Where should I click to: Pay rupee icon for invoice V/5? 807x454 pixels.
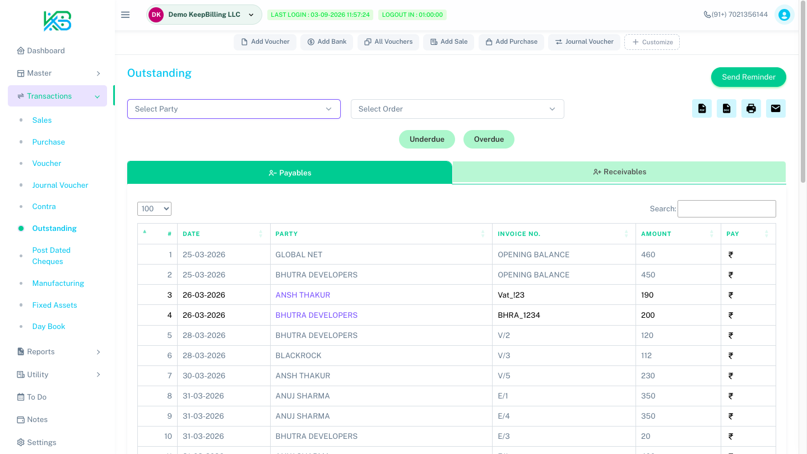pos(731,376)
